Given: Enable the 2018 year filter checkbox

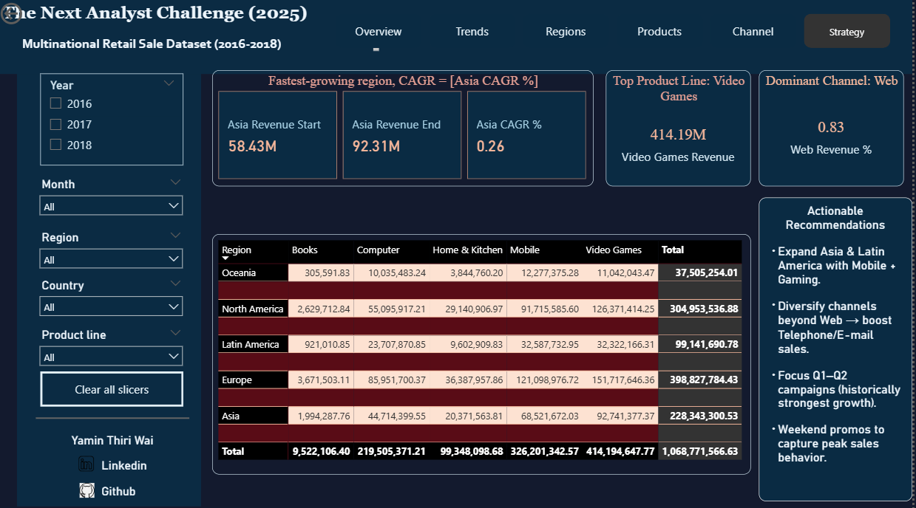Looking at the screenshot, I should [x=55, y=145].
